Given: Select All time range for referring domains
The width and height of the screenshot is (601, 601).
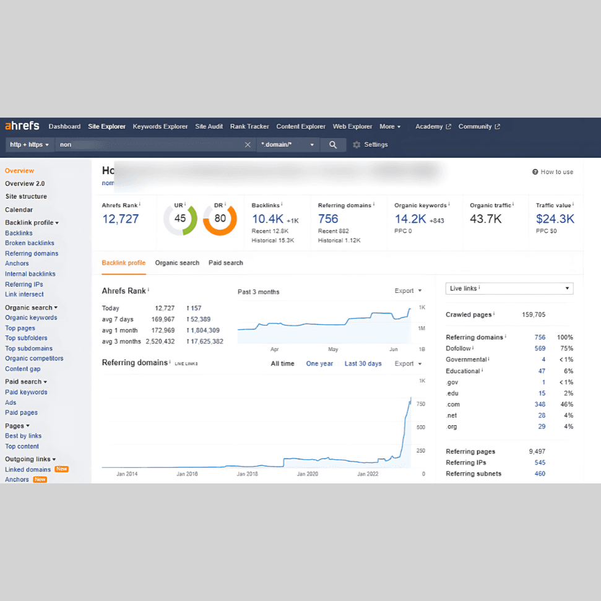Looking at the screenshot, I should pyautogui.click(x=282, y=364).
